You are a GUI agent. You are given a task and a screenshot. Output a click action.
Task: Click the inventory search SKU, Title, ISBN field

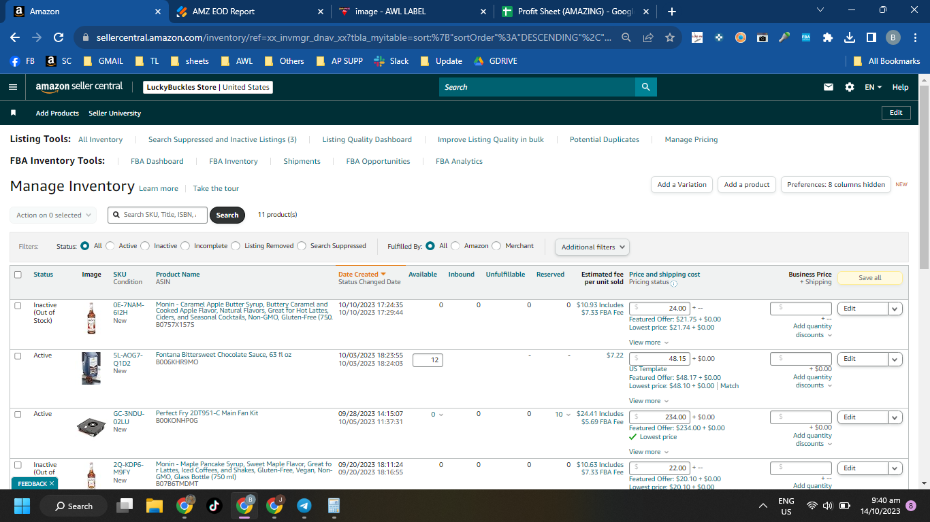tap(157, 215)
